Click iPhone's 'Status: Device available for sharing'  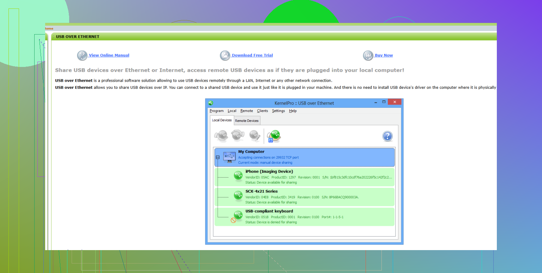coord(271,182)
